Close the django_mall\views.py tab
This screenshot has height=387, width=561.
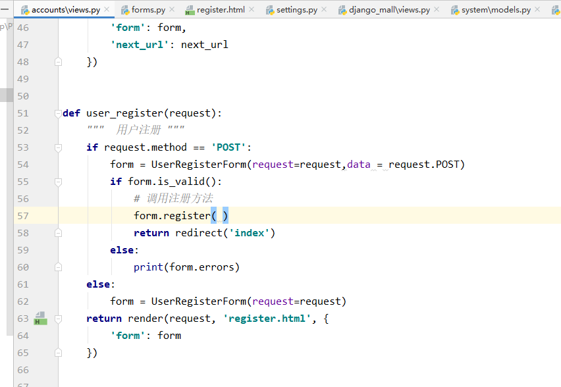coord(437,10)
